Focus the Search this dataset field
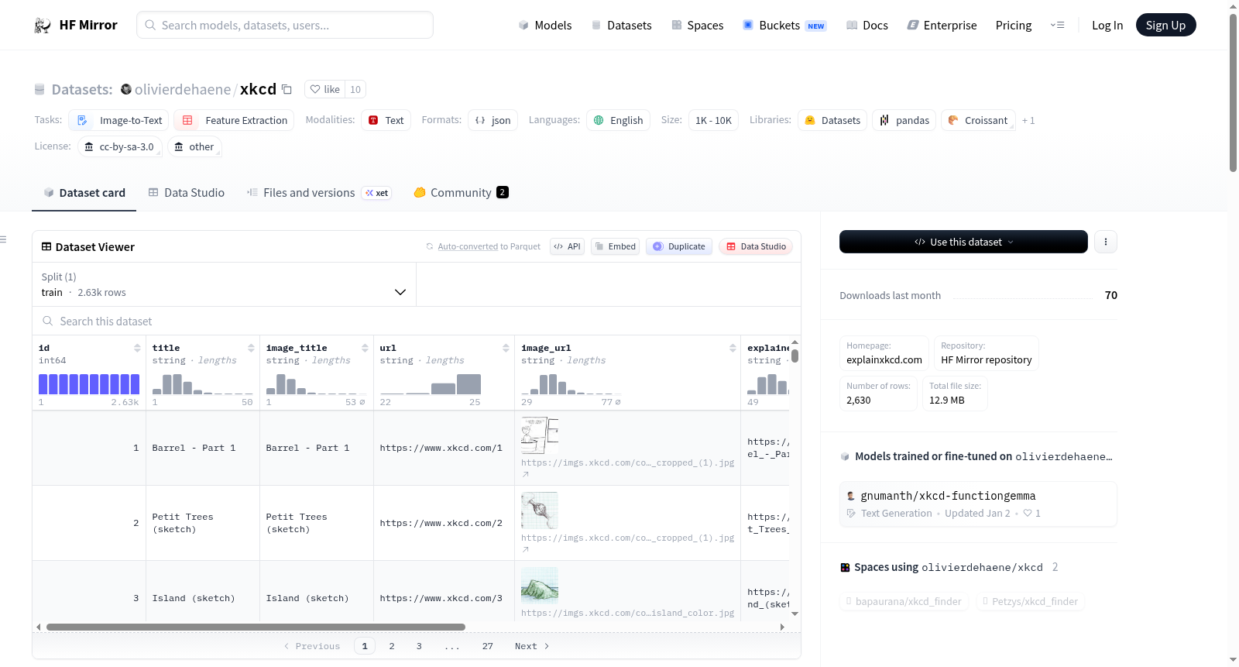The height and width of the screenshot is (667, 1239). pyautogui.click(x=417, y=321)
